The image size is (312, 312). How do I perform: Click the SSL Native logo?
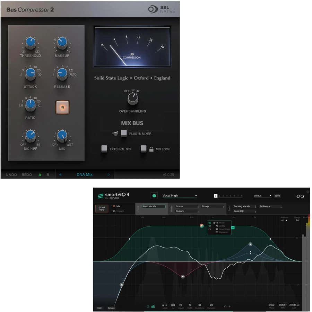coord(161,9)
